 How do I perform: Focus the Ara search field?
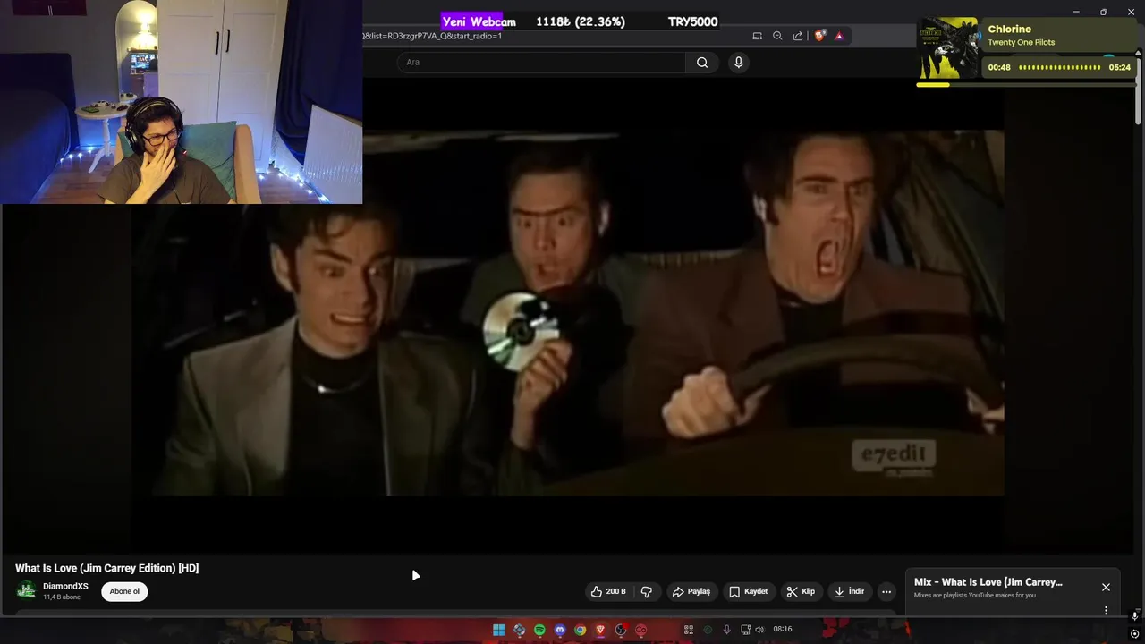[x=541, y=63]
